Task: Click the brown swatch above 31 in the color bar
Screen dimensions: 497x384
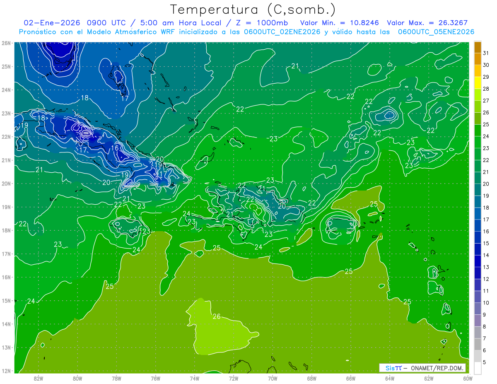Action: [478, 47]
